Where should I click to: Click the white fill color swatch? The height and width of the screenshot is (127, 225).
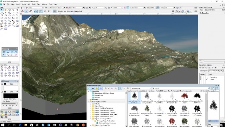[x=11, y=88]
